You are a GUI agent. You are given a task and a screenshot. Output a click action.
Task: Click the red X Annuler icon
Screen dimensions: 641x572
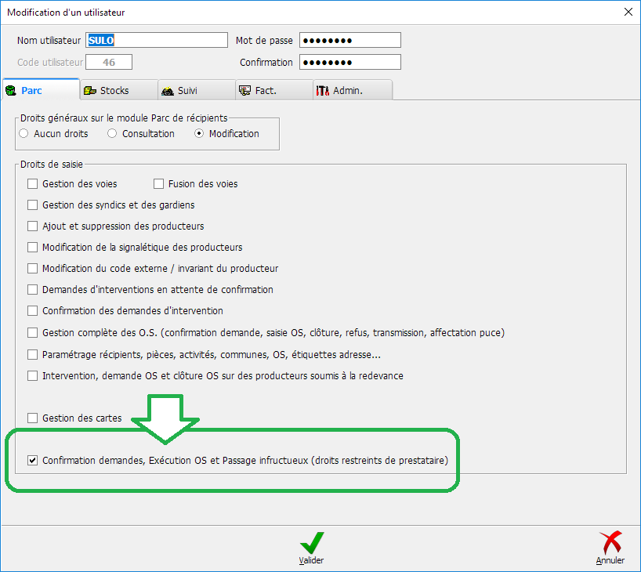[x=610, y=543]
